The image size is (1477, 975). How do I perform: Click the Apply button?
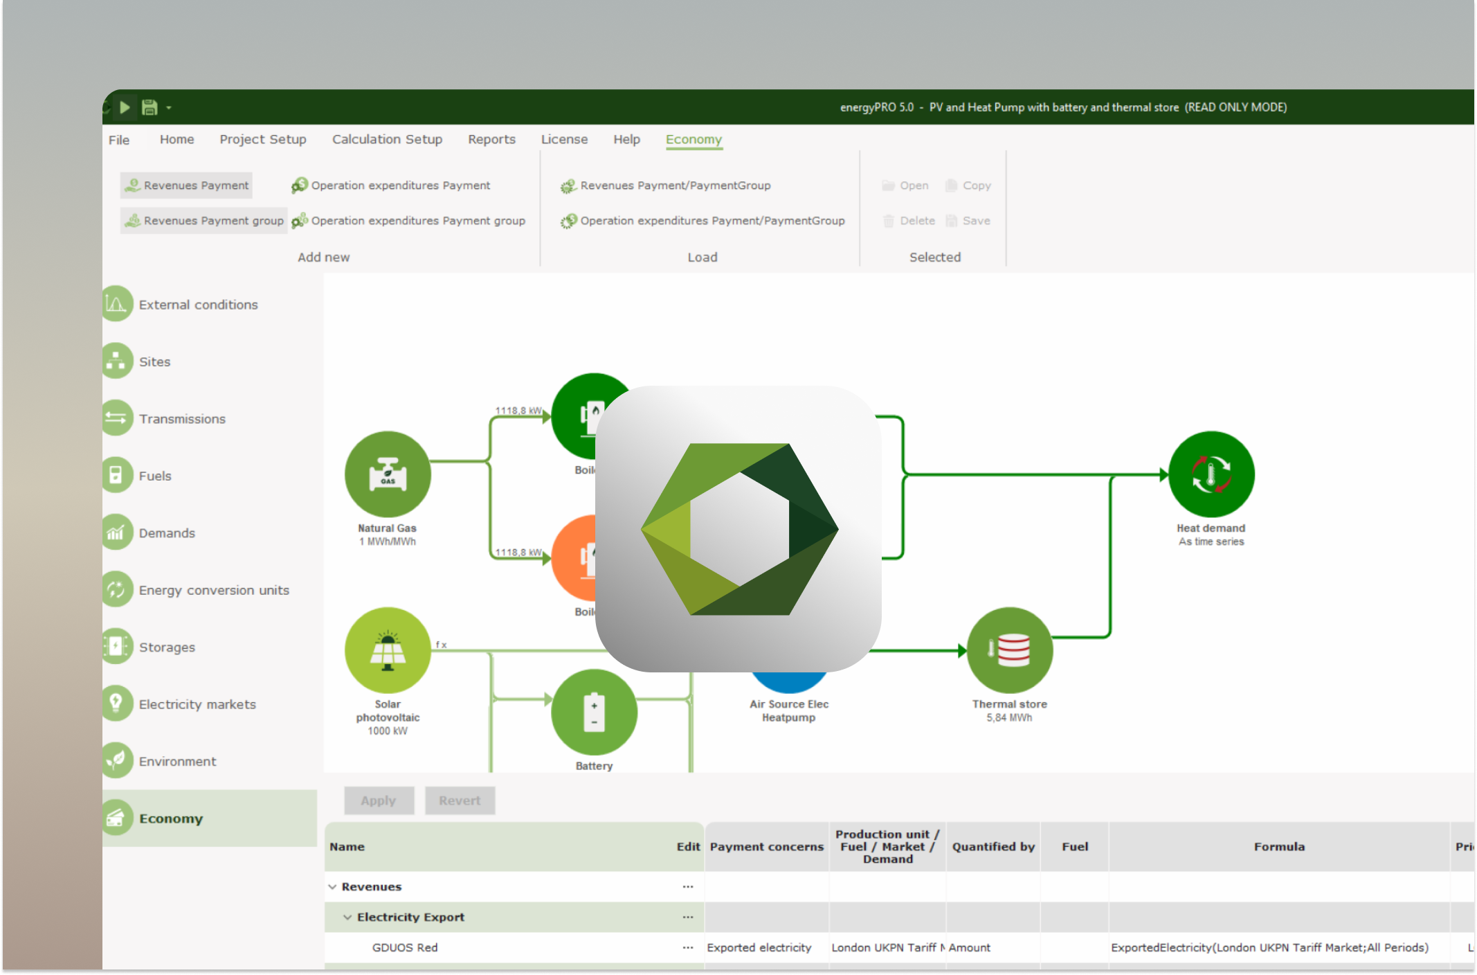(x=379, y=800)
